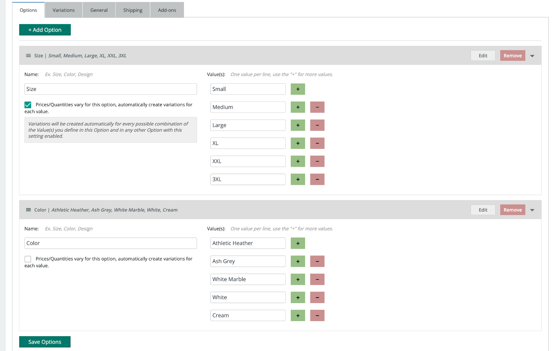Uncheck price variation checkbox for Size
The height and width of the screenshot is (351, 552).
[28, 105]
